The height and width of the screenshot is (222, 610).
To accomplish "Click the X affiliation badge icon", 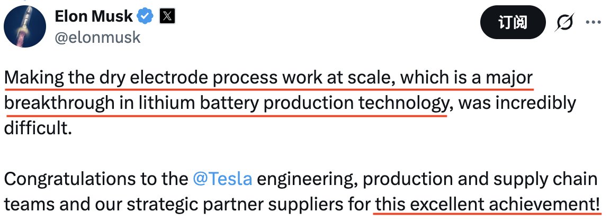I will pos(167,16).
